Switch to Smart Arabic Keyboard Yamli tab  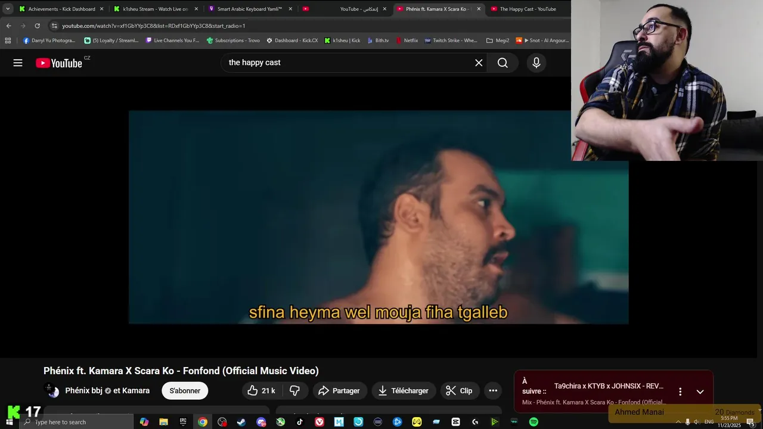click(250, 9)
